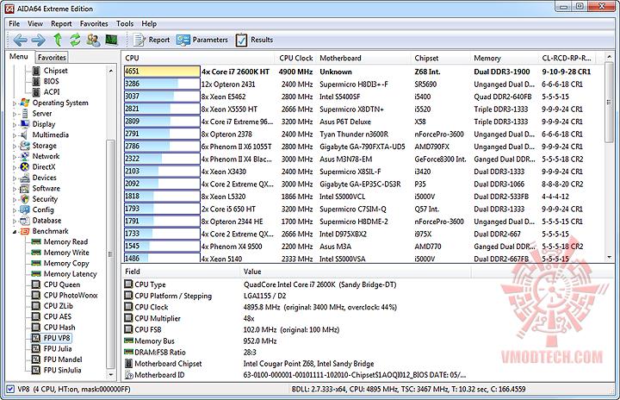620x400 pixels.
Task: Click the Operating System Windows flag icon
Action: click(24, 103)
